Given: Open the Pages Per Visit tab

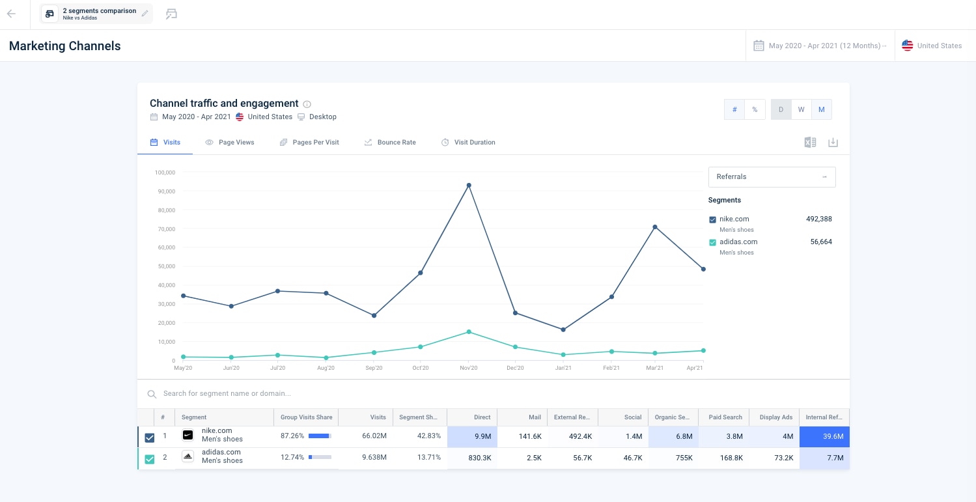Looking at the screenshot, I should pos(309,142).
